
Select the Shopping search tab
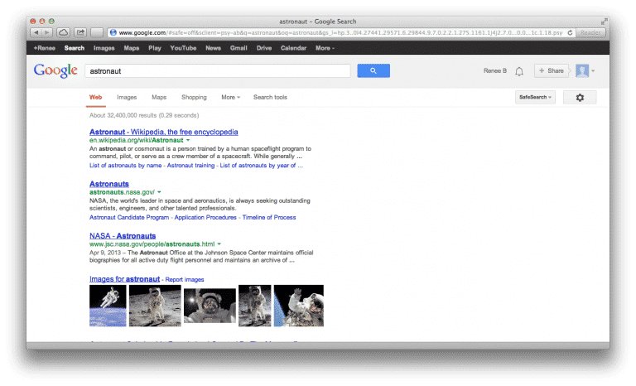click(x=194, y=98)
